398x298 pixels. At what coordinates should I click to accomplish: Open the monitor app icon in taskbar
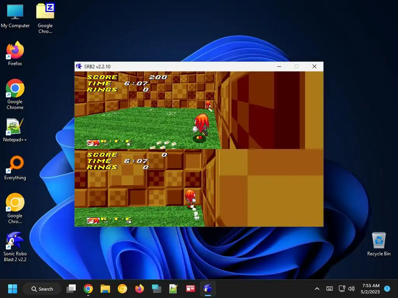pyautogui.click(x=156, y=289)
